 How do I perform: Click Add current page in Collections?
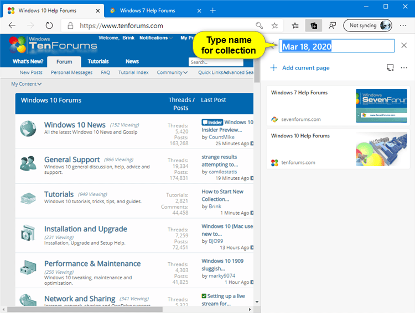coord(299,68)
